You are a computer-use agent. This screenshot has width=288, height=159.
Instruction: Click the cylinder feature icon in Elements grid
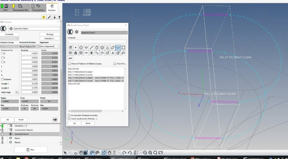(x=97, y=48)
